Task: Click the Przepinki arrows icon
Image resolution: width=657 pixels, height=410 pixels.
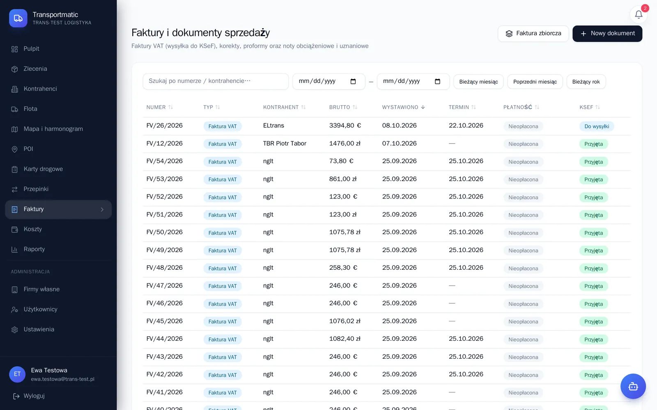Action: [15, 189]
